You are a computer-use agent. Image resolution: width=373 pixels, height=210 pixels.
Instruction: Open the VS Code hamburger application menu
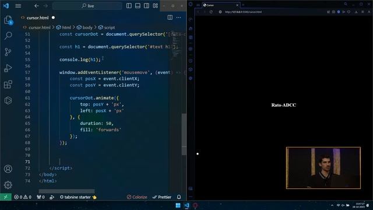[x=18, y=6]
